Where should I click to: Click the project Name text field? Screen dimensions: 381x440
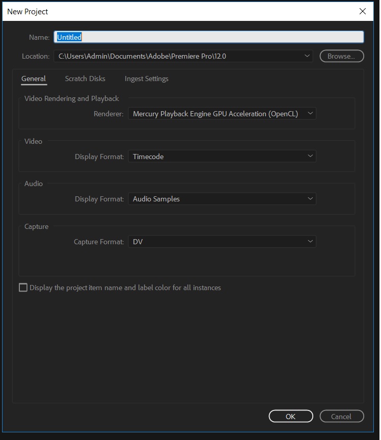(x=209, y=37)
